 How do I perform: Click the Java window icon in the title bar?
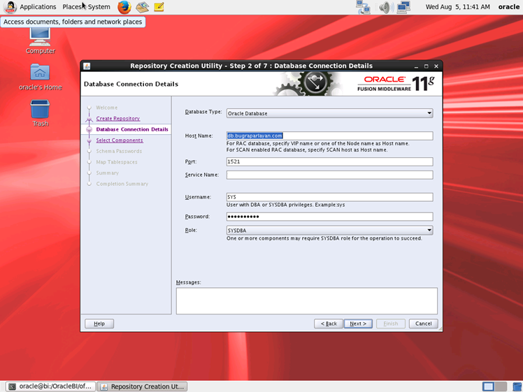tap(87, 66)
